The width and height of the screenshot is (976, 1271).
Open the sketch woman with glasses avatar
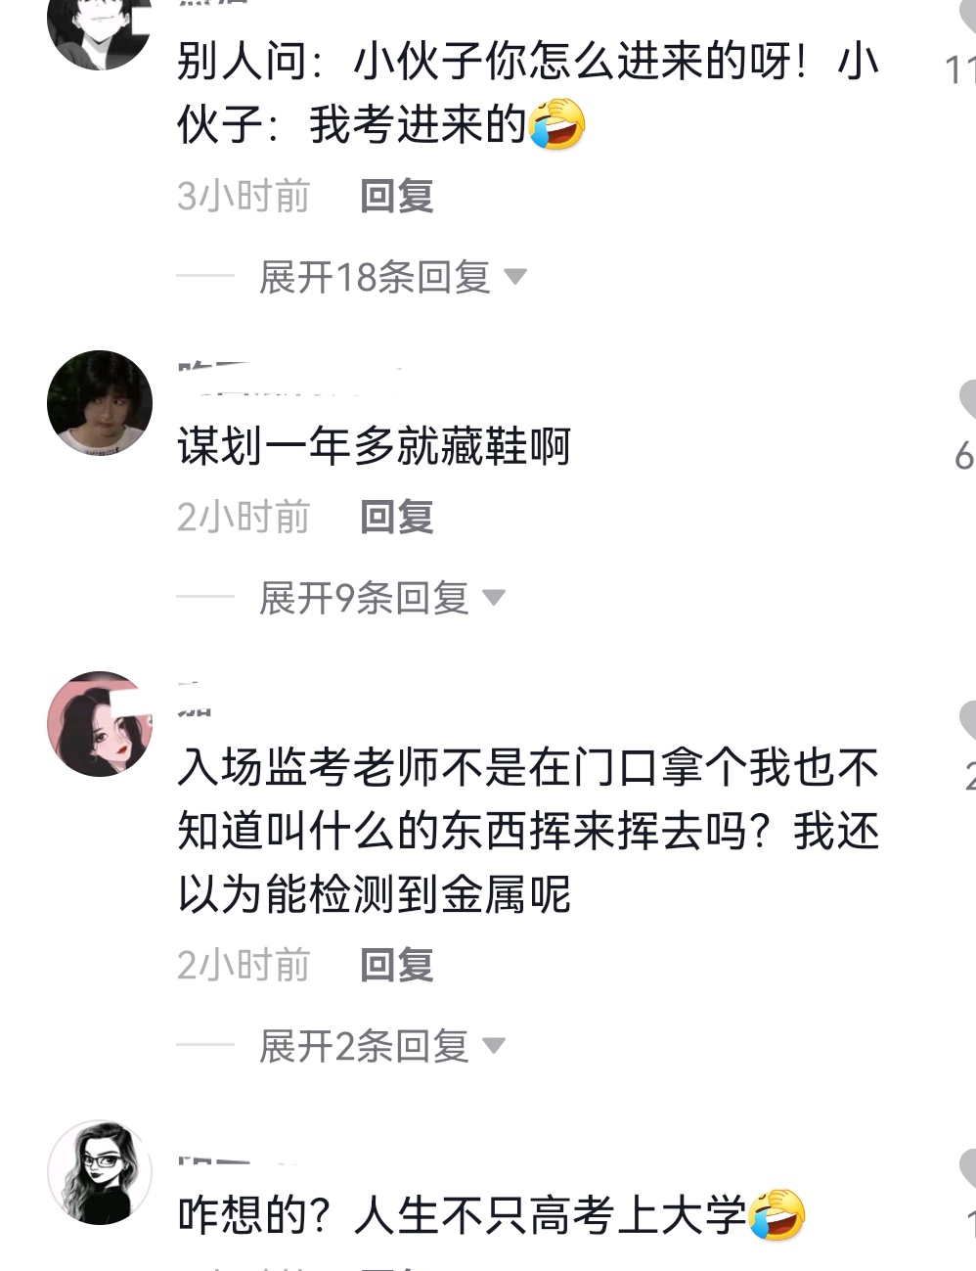tap(100, 1172)
